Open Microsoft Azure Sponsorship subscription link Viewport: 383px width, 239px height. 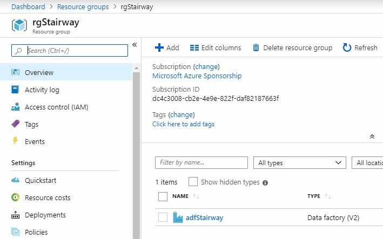pyautogui.click(x=197, y=76)
